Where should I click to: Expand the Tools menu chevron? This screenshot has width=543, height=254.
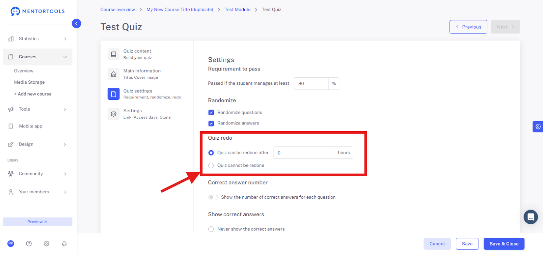pos(65,109)
